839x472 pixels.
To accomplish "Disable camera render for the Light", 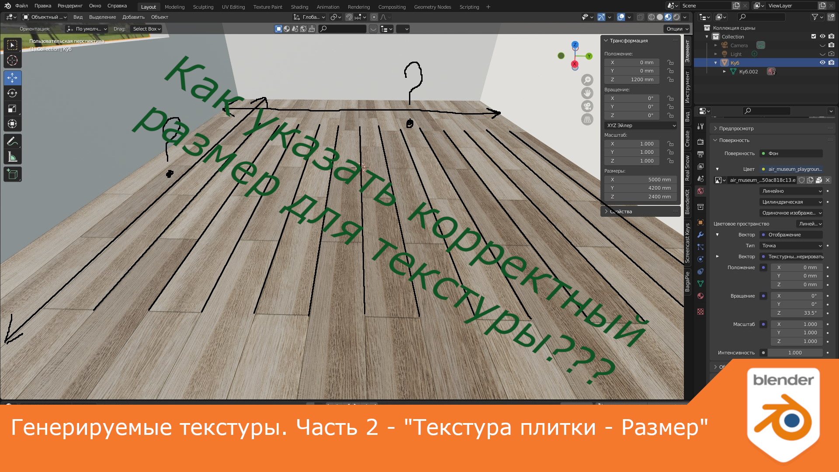I will [x=832, y=54].
